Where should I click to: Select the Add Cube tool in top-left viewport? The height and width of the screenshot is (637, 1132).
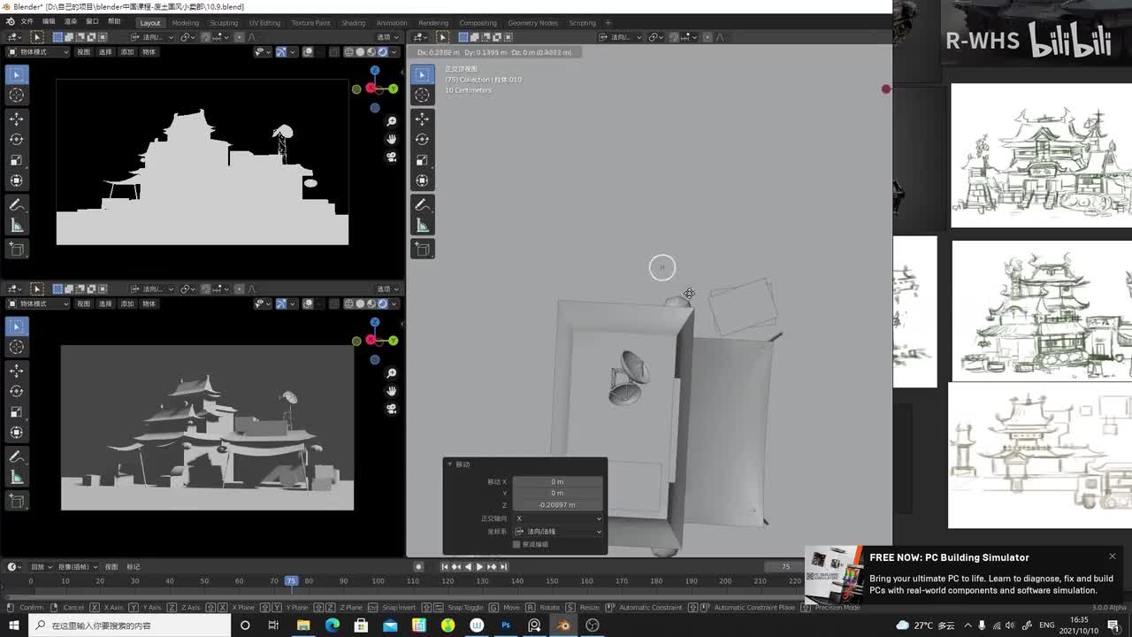click(x=16, y=249)
